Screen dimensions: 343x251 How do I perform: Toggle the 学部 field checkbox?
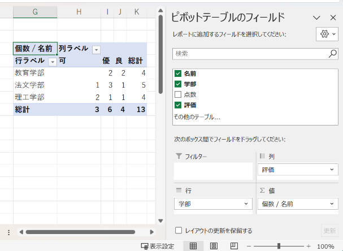coord(178,84)
